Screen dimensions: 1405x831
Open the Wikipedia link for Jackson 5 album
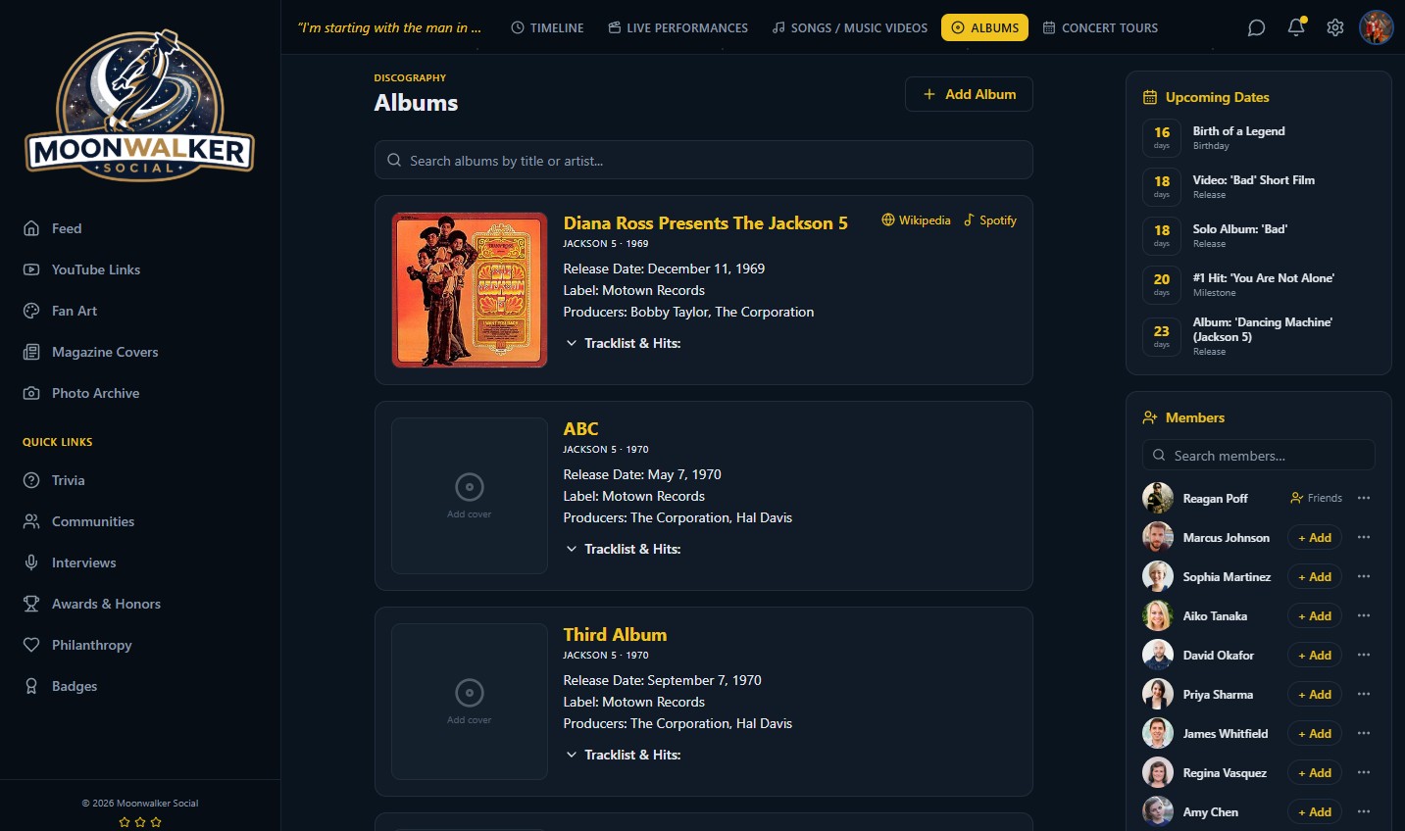[916, 220]
